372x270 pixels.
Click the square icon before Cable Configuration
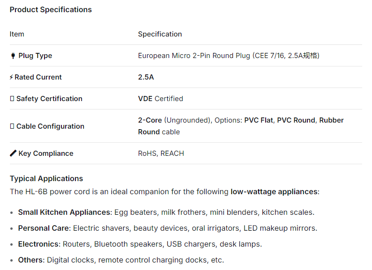tap(12, 126)
